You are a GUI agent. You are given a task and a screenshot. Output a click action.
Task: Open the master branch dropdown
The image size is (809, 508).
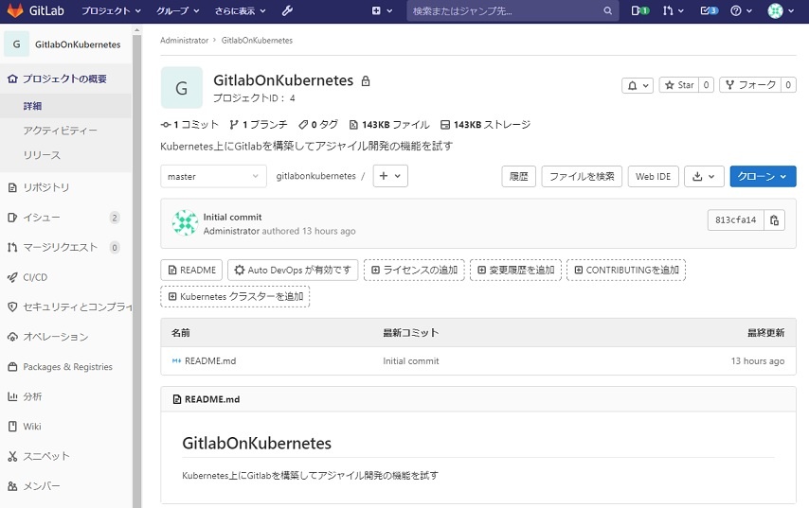point(213,176)
